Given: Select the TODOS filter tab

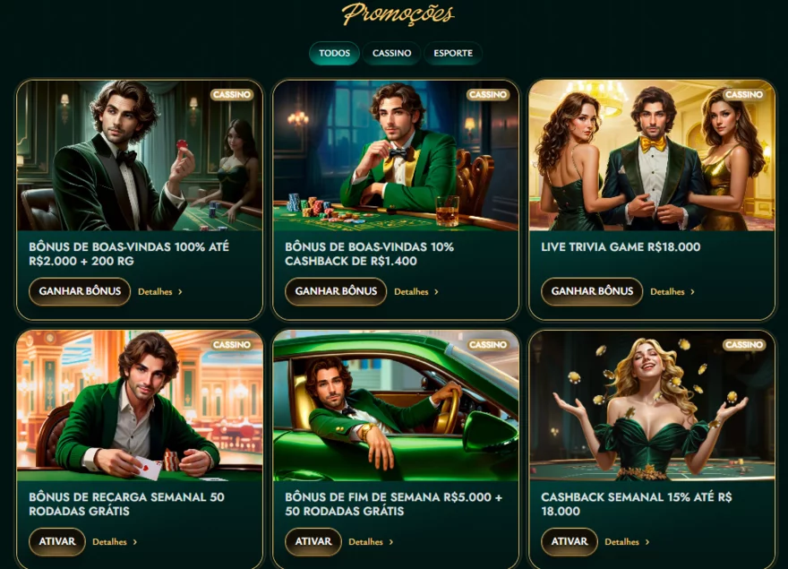Looking at the screenshot, I should pos(334,54).
